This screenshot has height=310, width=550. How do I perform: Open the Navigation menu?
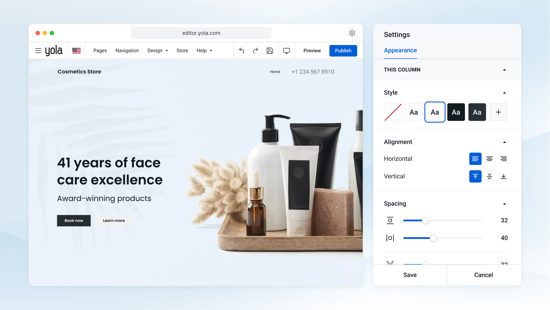click(x=127, y=51)
